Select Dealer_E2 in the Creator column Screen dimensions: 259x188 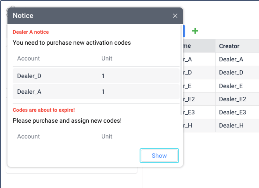coord(232,99)
